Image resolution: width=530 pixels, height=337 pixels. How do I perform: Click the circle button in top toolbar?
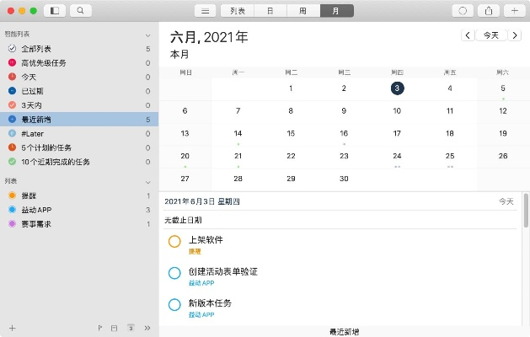pos(463,11)
